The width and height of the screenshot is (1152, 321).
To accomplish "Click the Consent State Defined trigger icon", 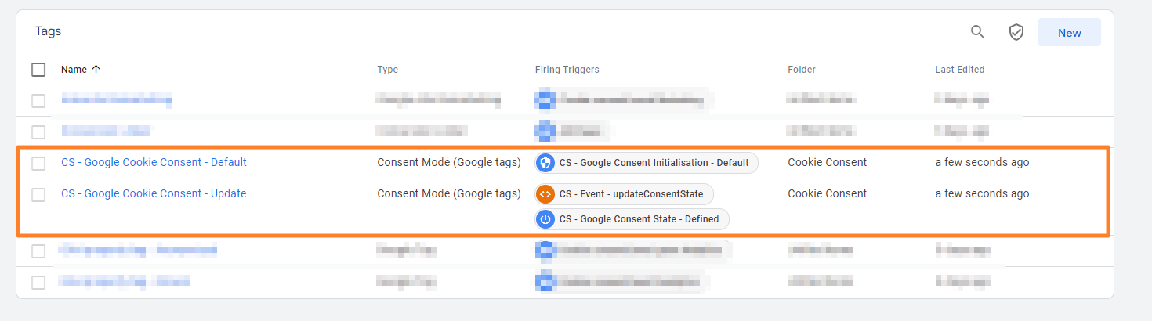I will [x=545, y=219].
